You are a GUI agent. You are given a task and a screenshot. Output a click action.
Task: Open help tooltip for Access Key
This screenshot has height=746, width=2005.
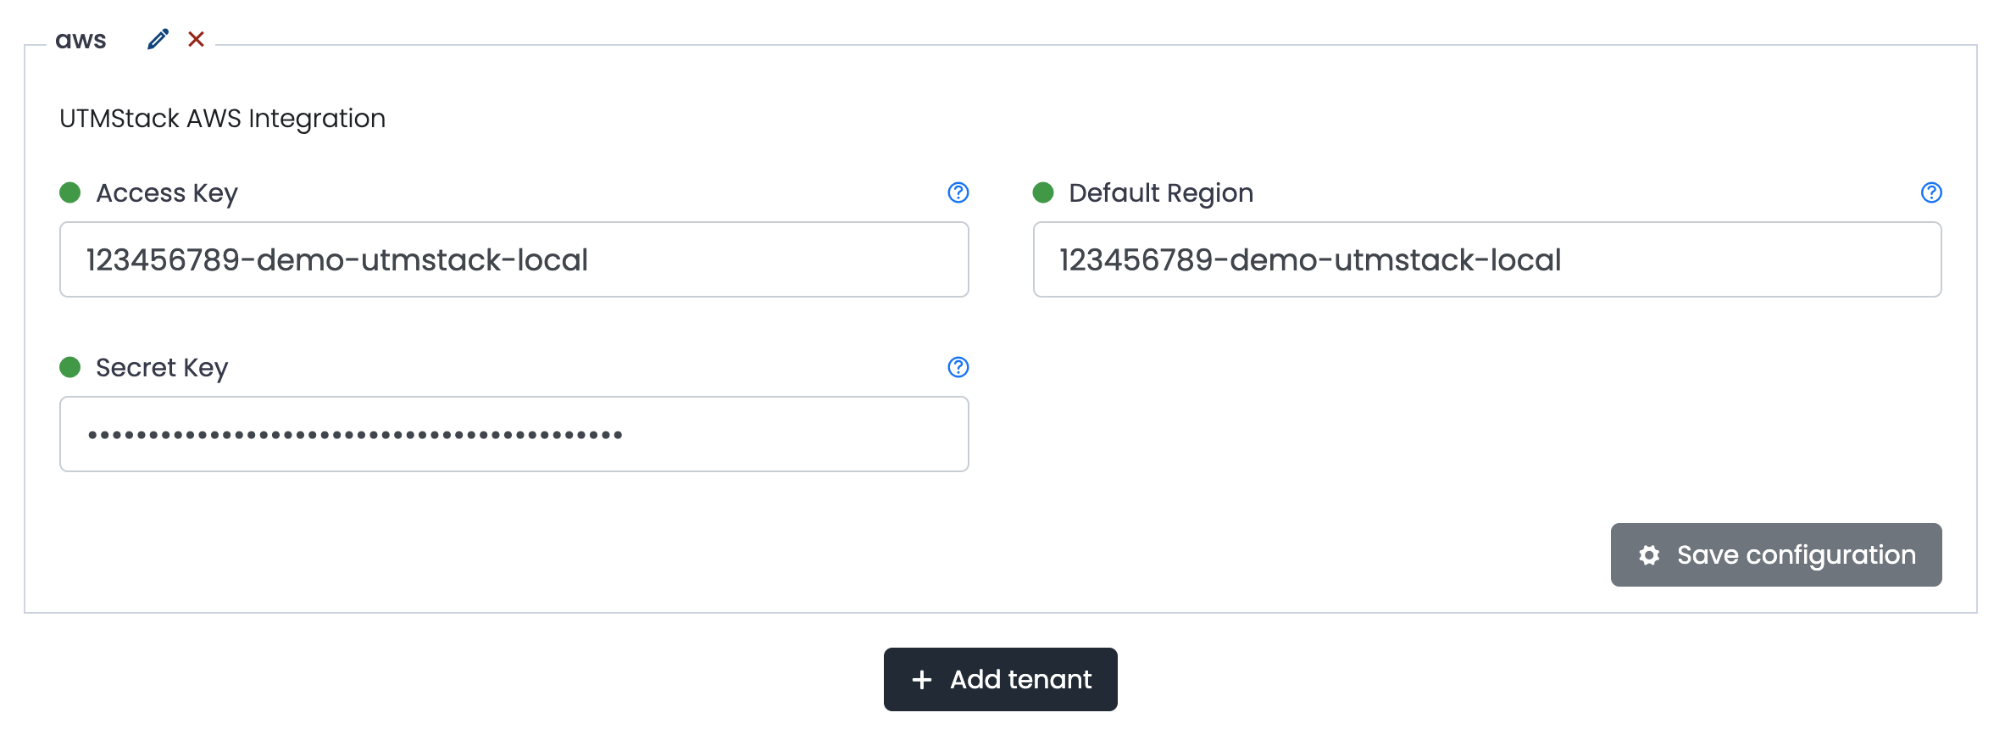(x=958, y=192)
